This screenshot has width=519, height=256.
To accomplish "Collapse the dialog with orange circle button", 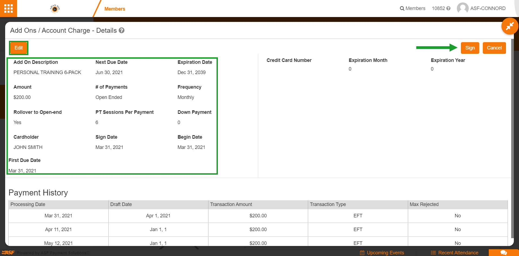I will [x=510, y=26].
